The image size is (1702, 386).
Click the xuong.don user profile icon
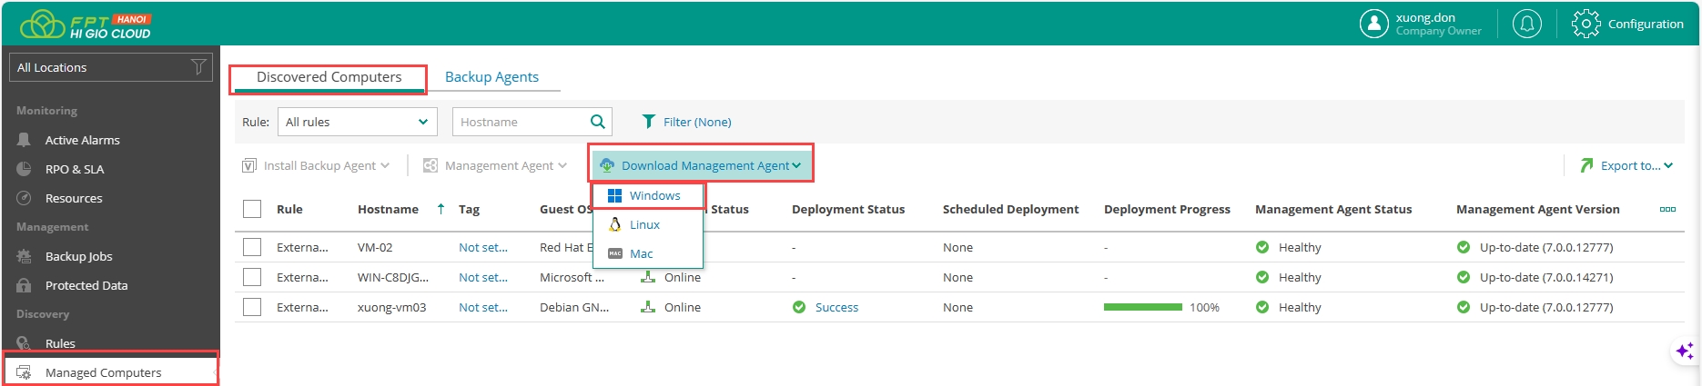[1373, 24]
